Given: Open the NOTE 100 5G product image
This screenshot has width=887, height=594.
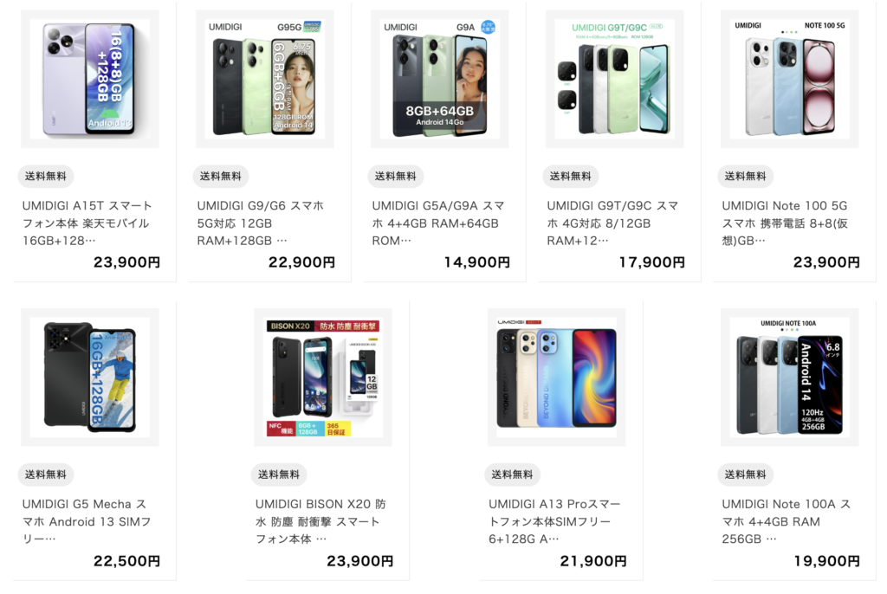Looking at the screenshot, I should pyautogui.click(x=790, y=79).
